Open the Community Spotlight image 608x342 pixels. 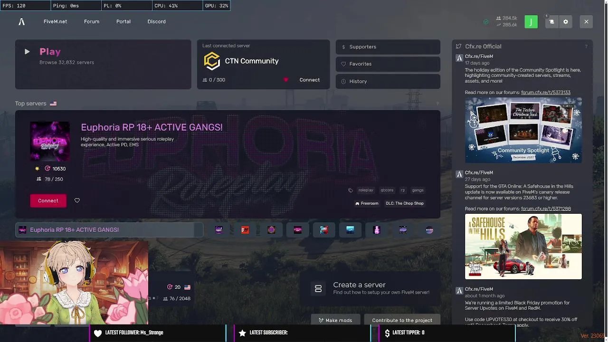pos(523,130)
